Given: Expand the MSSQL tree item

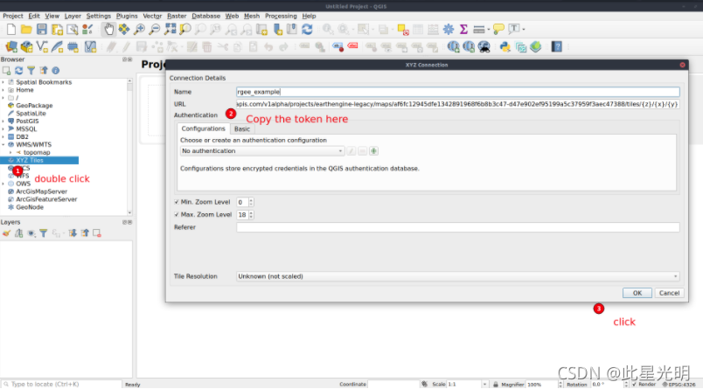Looking at the screenshot, I should pos(3,129).
